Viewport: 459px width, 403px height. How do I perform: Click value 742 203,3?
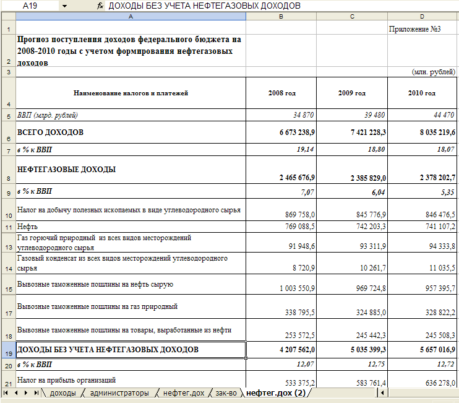tap(352, 227)
